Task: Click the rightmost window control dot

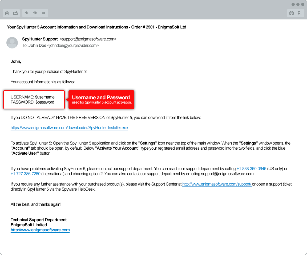Action: click(303, 5)
